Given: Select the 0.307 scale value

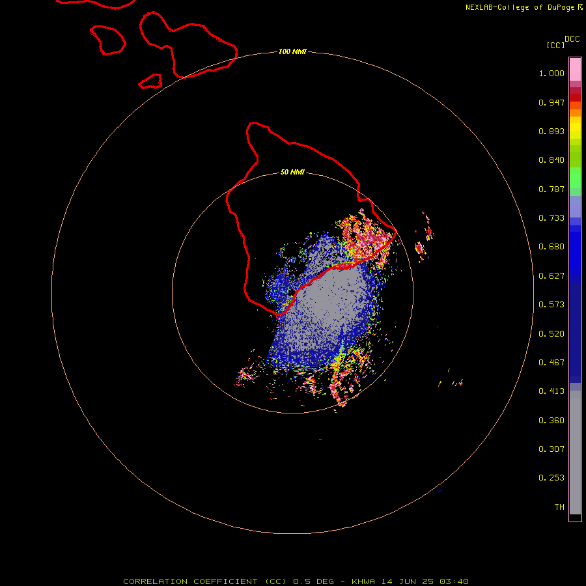Looking at the screenshot, I should click(x=551, y=449).
